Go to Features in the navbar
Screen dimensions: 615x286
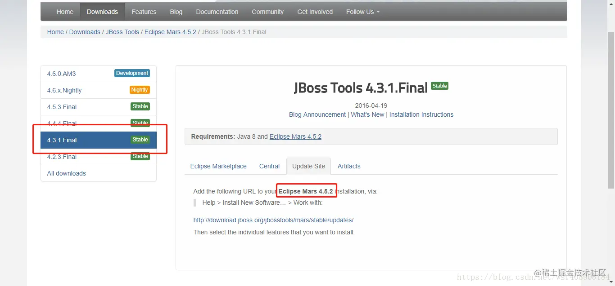(144, 12)
